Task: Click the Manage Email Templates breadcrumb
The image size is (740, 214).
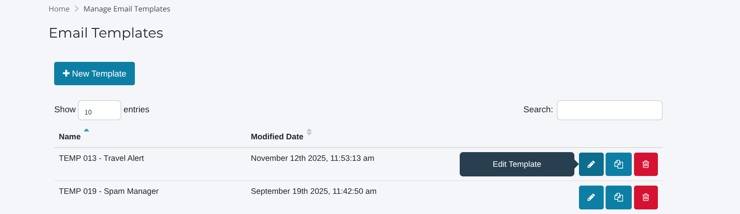Action: 127,9
